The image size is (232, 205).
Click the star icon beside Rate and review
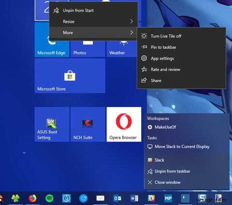coord(144,69)
